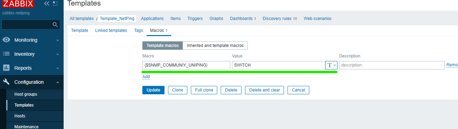Click the Add macro link
The image size is (458, 129).
click(146, 77)
